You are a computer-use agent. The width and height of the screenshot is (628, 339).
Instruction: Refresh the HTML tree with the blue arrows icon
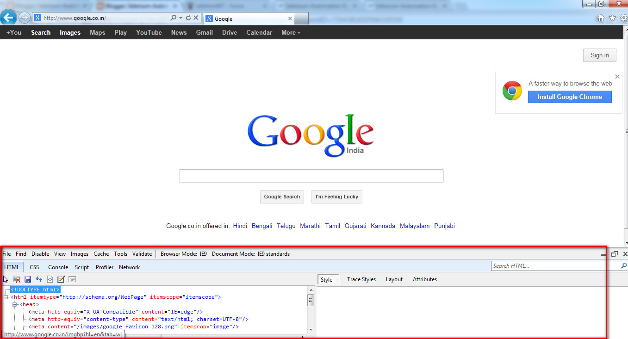pos(39,279)
